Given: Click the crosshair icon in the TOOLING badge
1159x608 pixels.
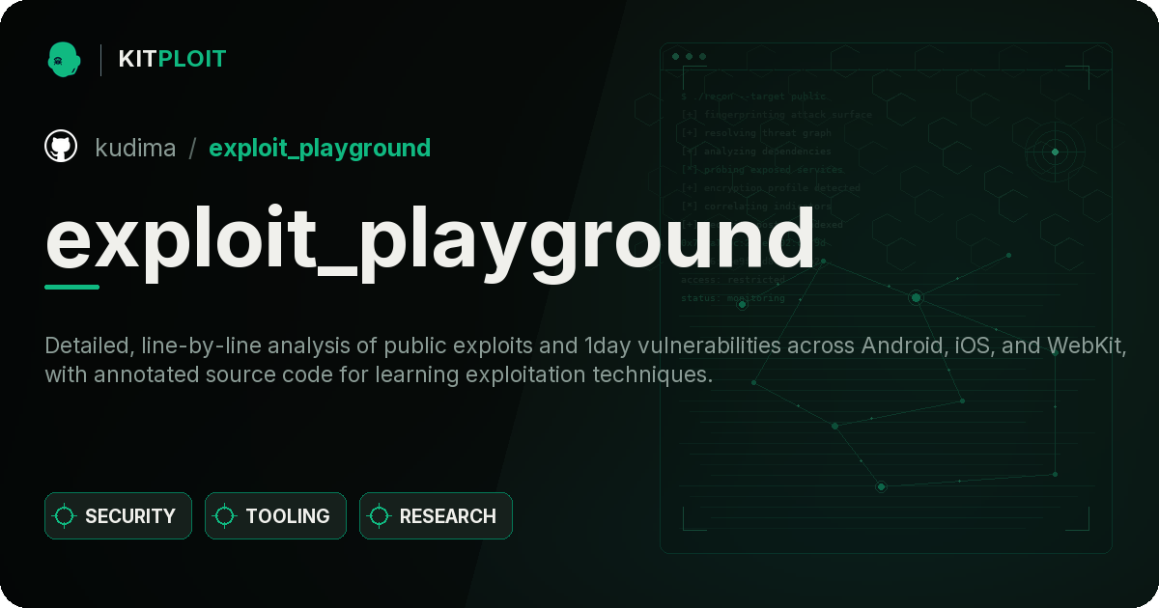Looking at the screenshot, I should click(x=225, y=516).
